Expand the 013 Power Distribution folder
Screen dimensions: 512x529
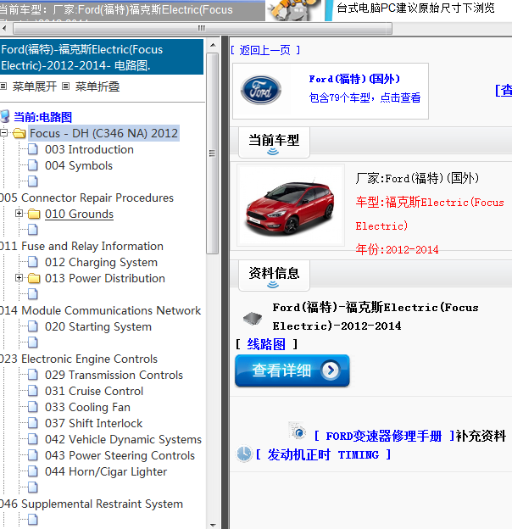pos(19,278)
